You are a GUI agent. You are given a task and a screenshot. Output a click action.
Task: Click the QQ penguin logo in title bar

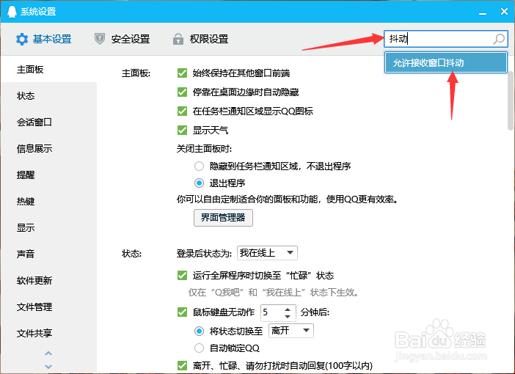[12, 12]
